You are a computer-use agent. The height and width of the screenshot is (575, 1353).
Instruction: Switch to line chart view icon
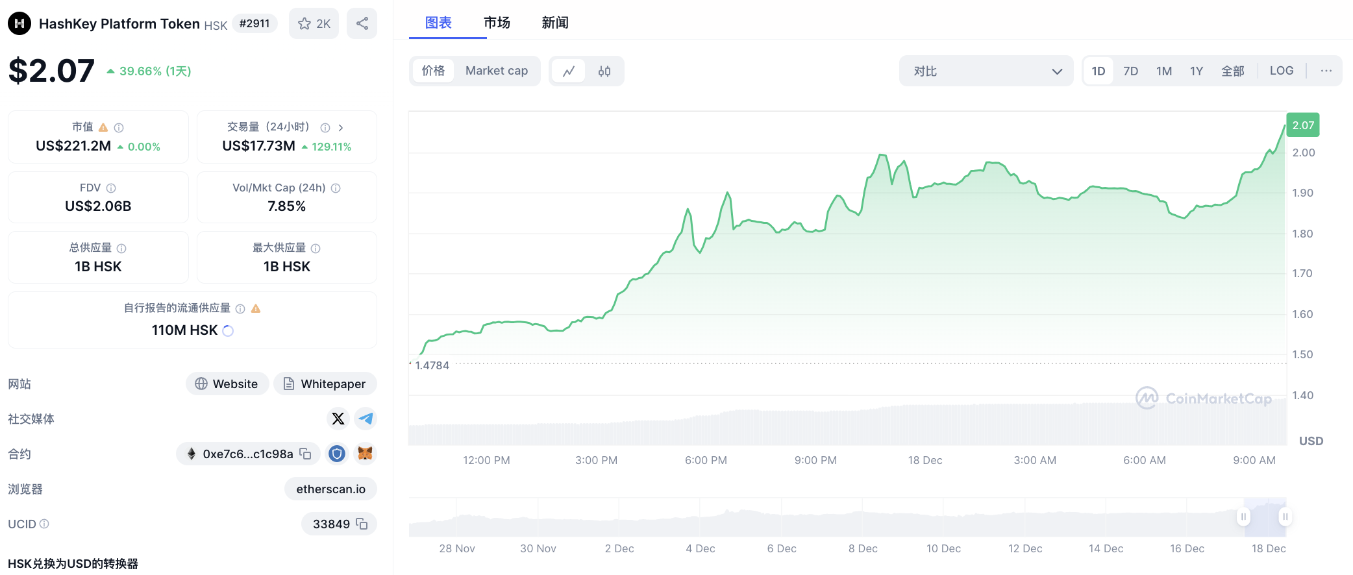click(569, 71)
